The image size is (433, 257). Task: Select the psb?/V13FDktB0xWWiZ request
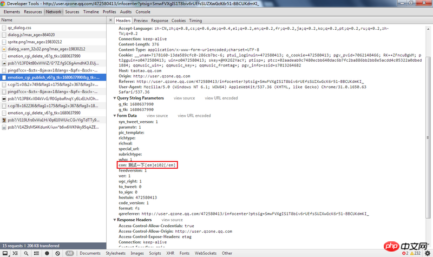click(53, 63)
